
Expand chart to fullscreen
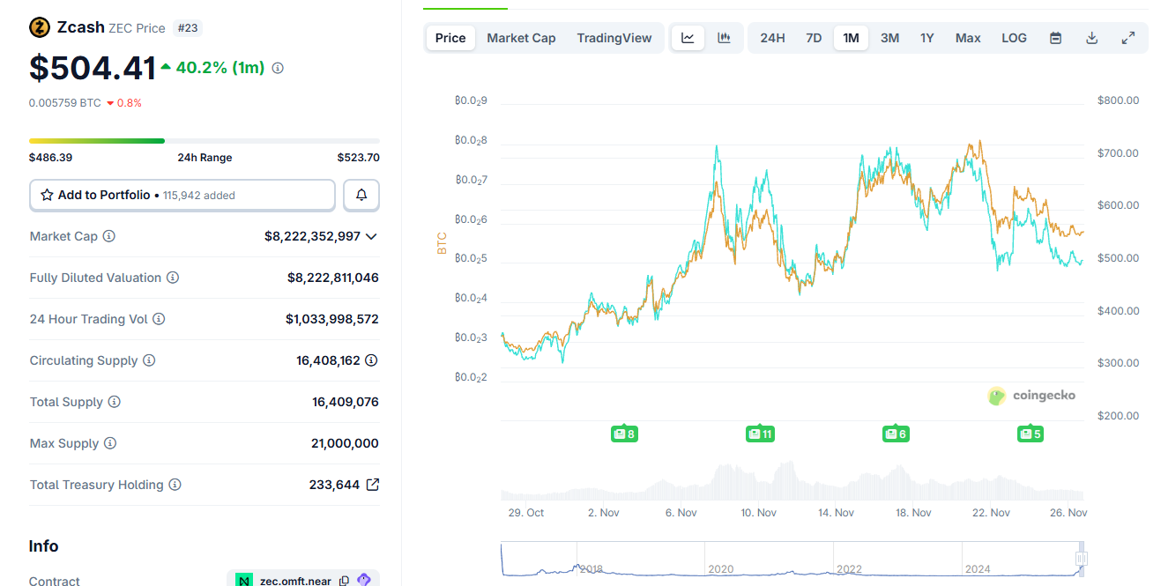click(1128, 37)
